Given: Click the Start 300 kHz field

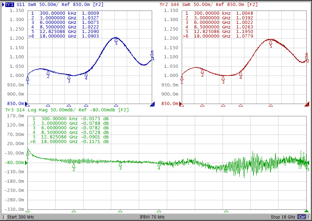Looking at the screenshot, I should pyautogui.click(x=21, y=217).
